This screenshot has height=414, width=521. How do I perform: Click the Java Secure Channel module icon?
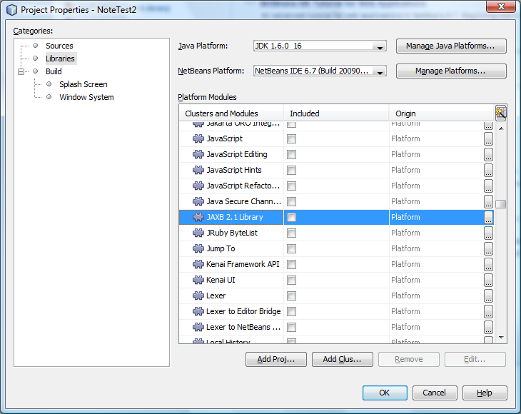click(x=198, y=201)
